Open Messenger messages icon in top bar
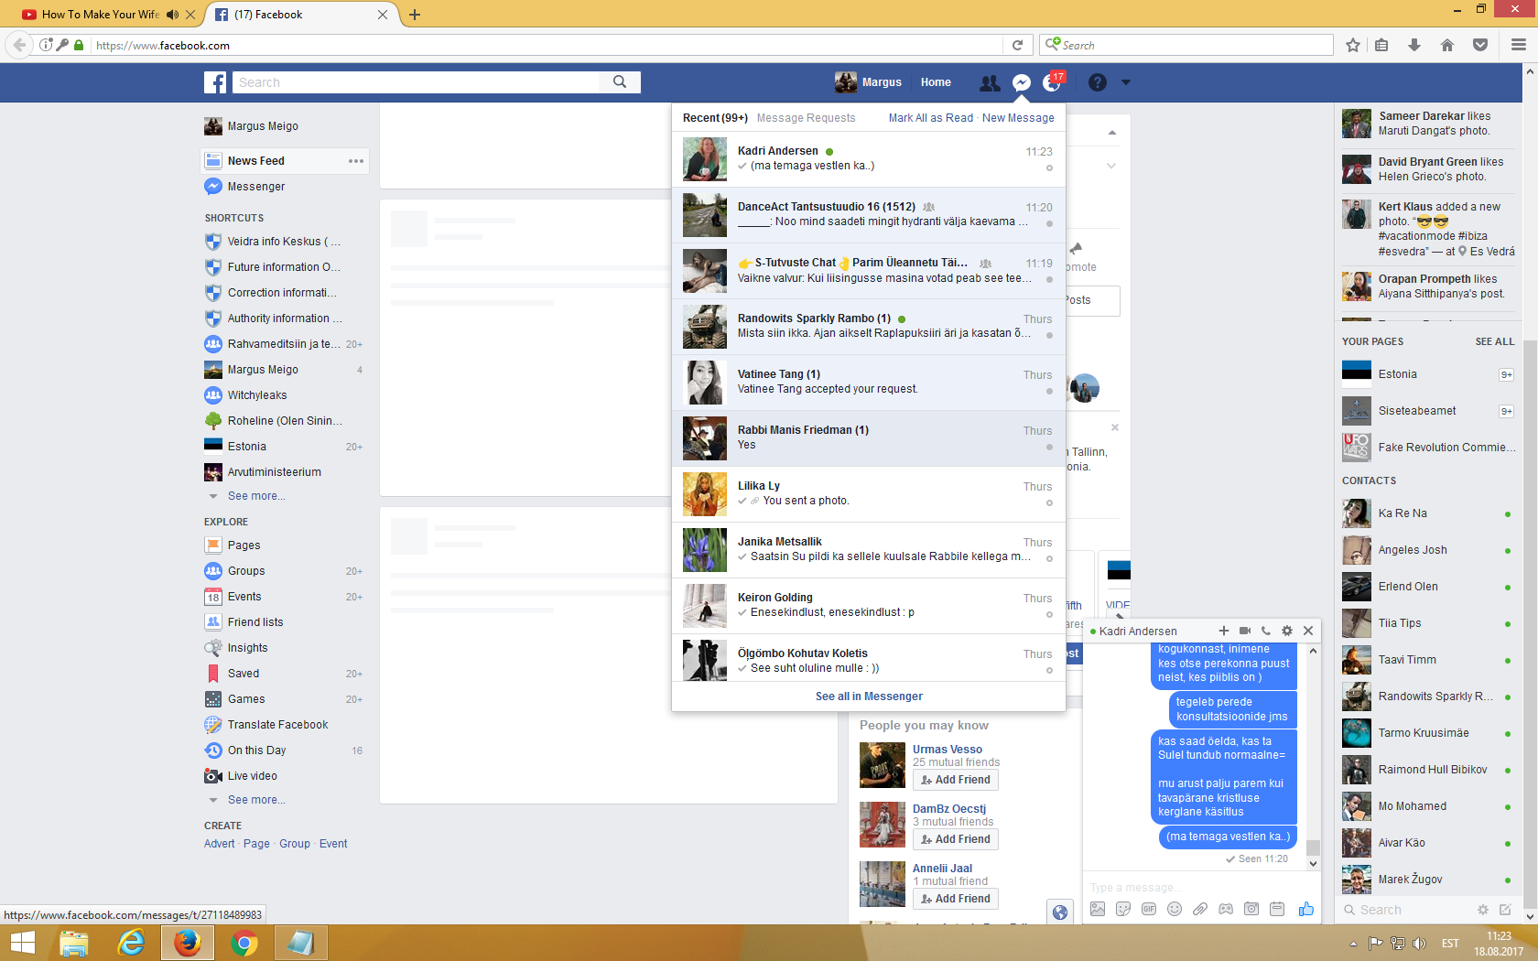The width and height of the screenshot is (1538, 961). click(1021, 82)
